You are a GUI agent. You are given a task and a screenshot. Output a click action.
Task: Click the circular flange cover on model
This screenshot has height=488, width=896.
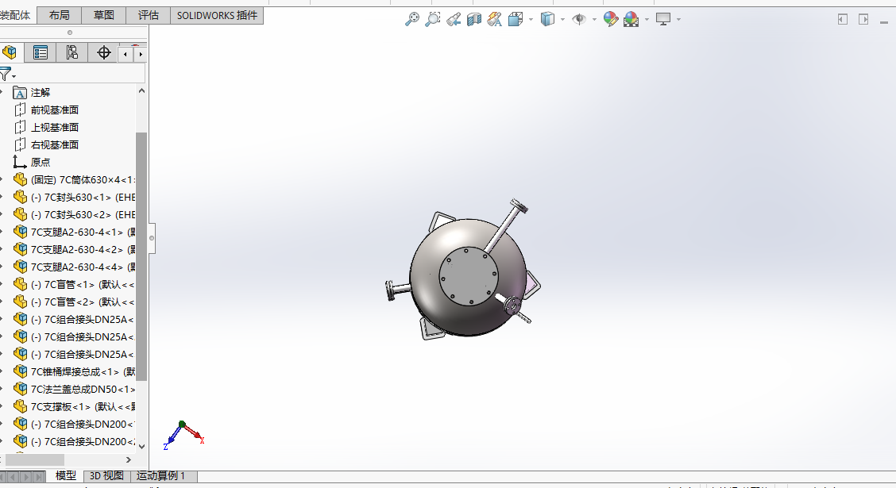pyautogui.click(x=469, y=276)
